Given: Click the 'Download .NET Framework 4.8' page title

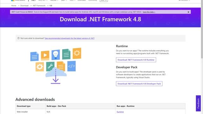Looking at the screenshot, I should 100,19.
